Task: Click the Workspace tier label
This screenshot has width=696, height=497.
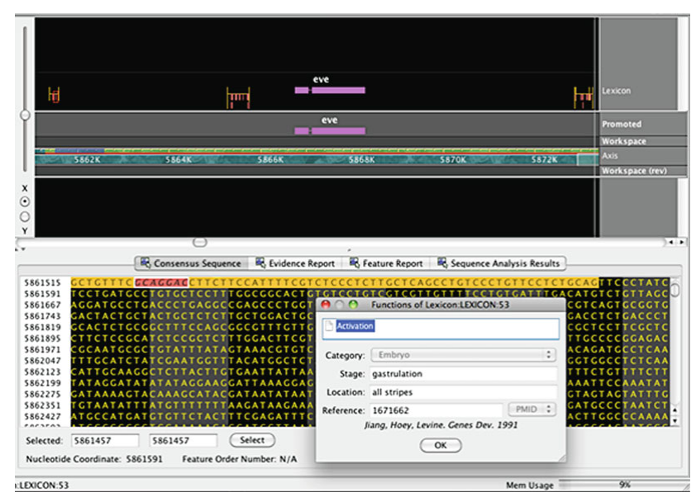Action: [x=623, y=141]
